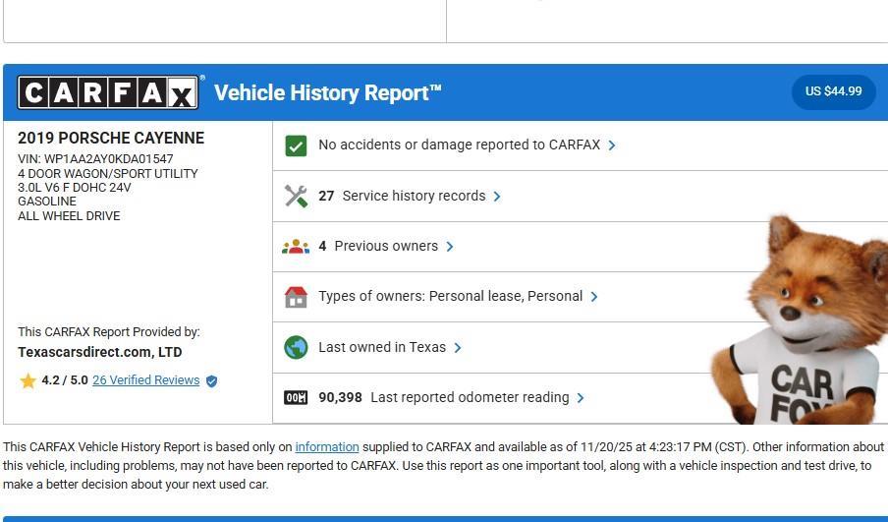
Task: Expand the last reported odometer reading chevron
Action: [581, 398]
